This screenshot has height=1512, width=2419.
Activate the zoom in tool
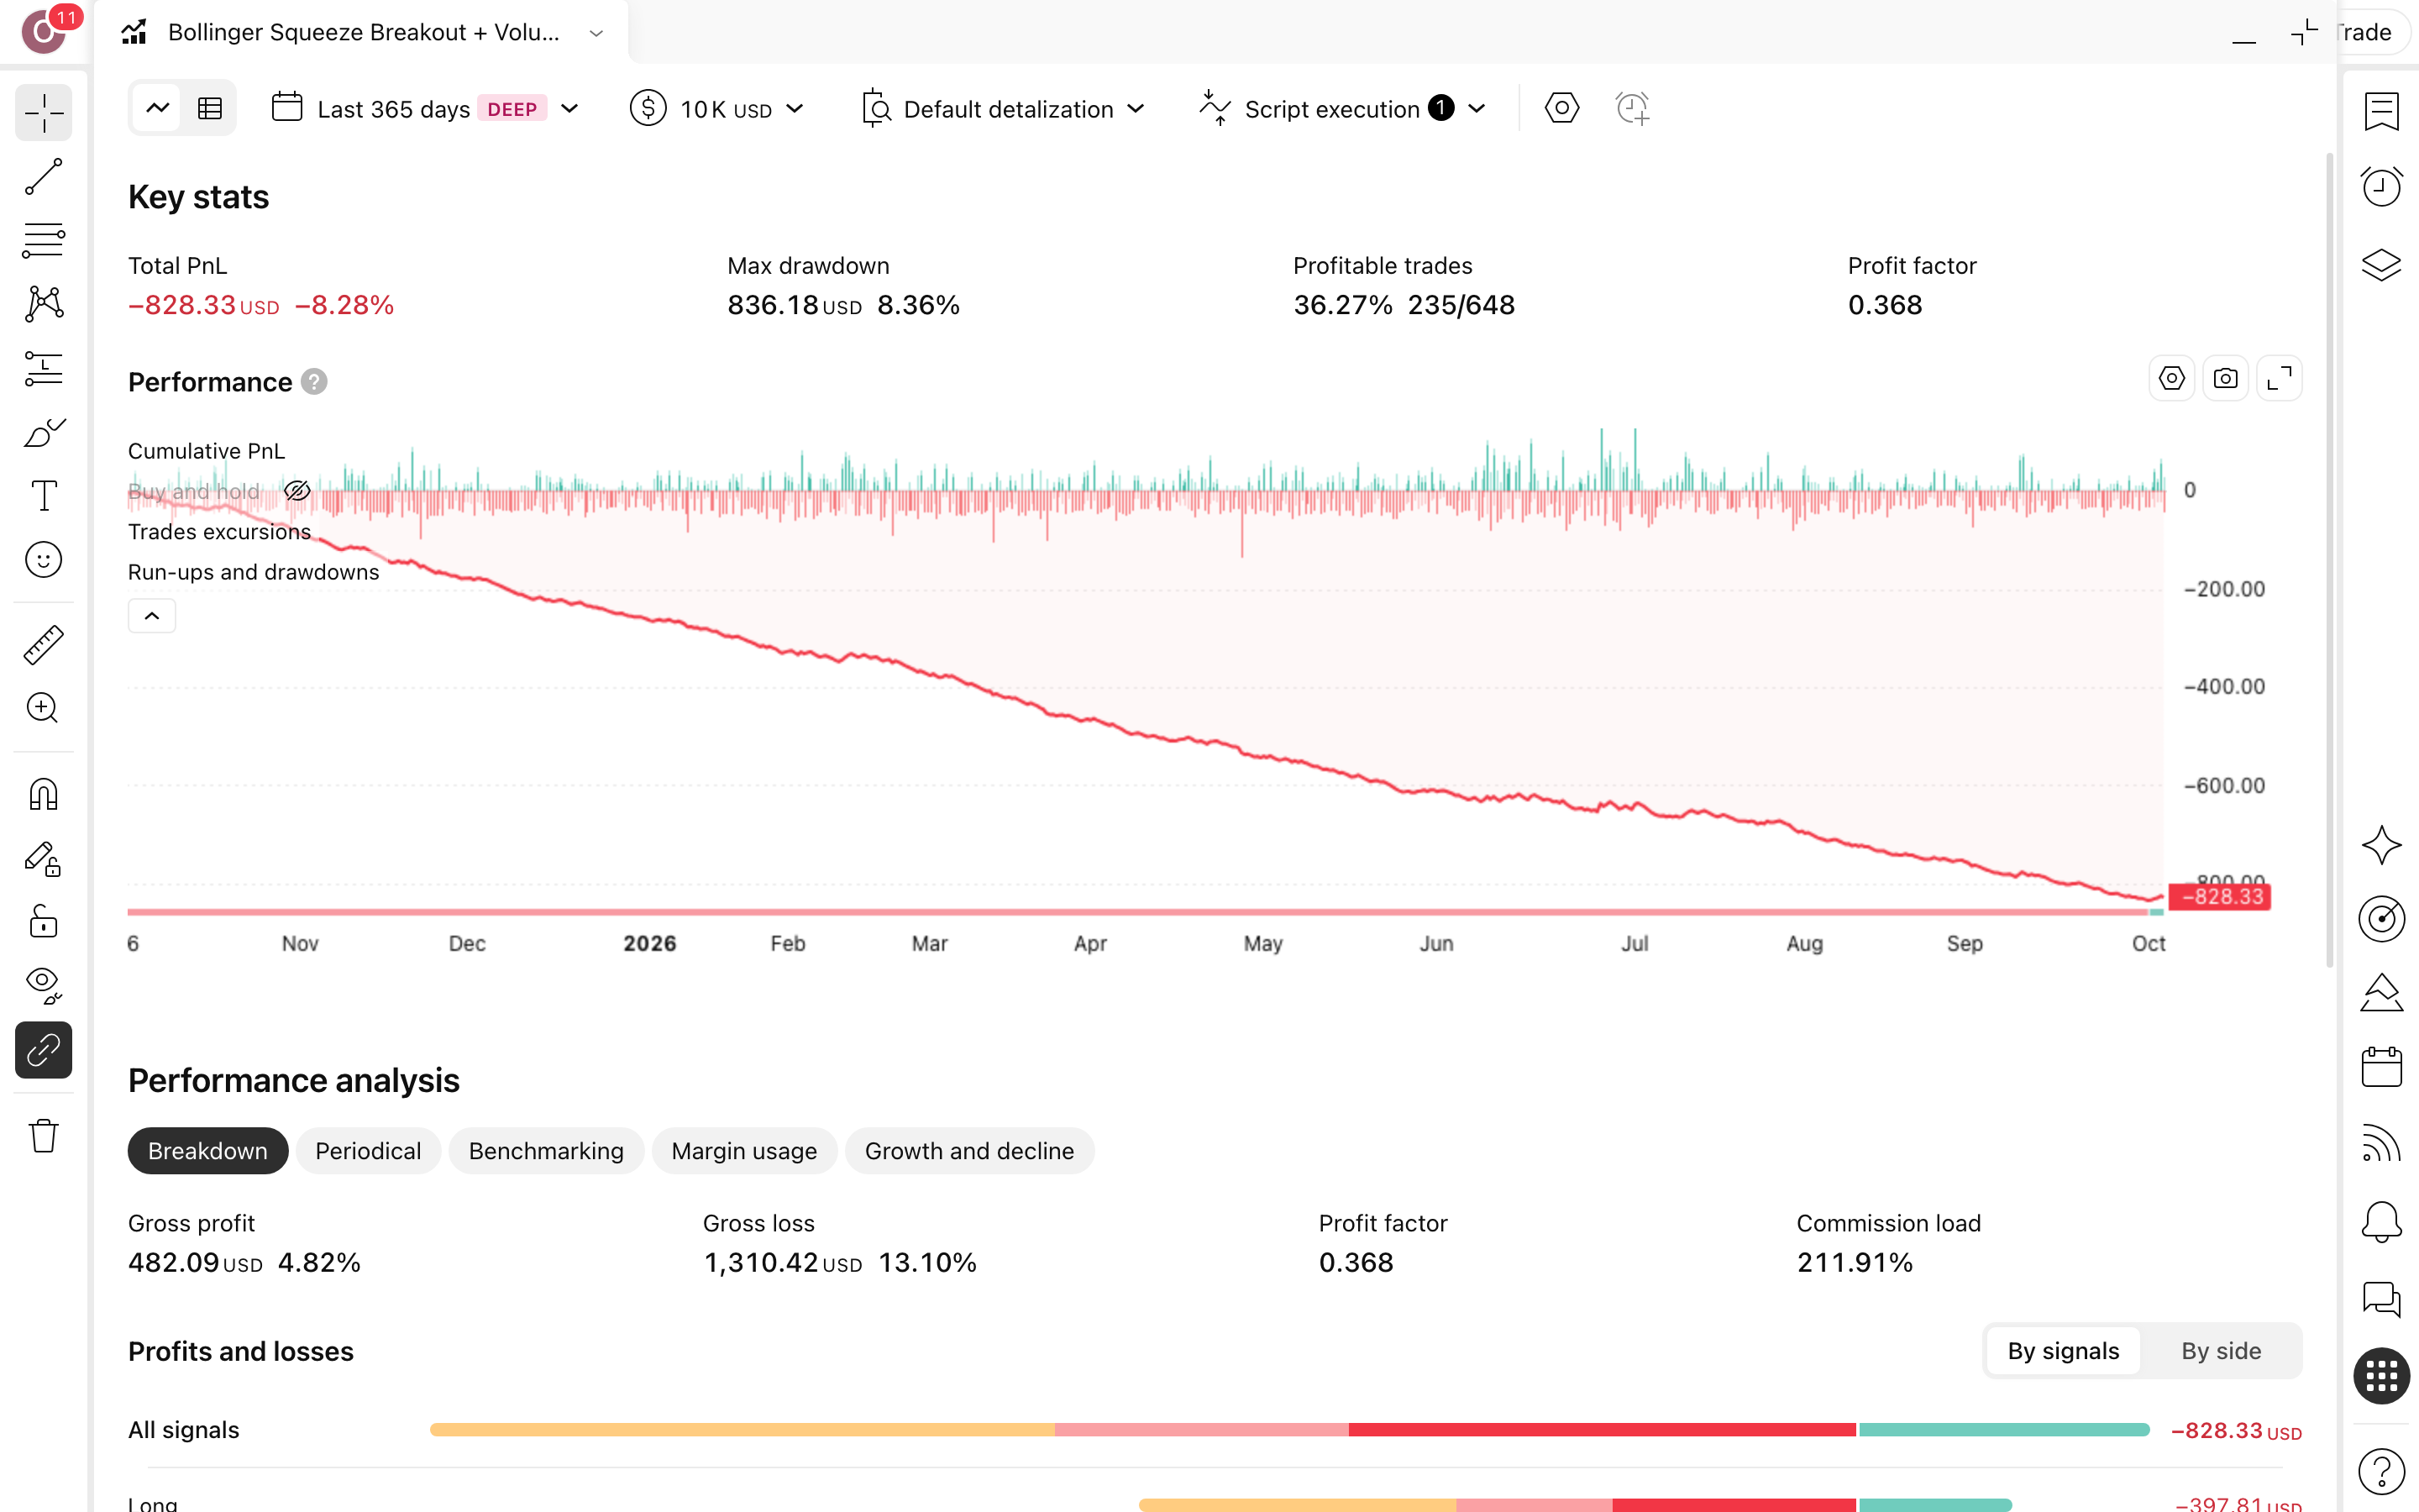44,708
